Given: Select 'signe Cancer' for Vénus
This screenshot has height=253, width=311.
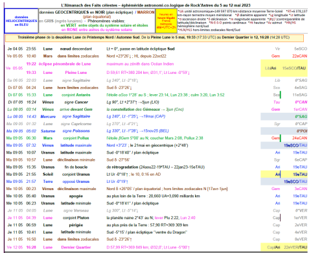Looking at the screenshot, I should [x=76, y=102].
